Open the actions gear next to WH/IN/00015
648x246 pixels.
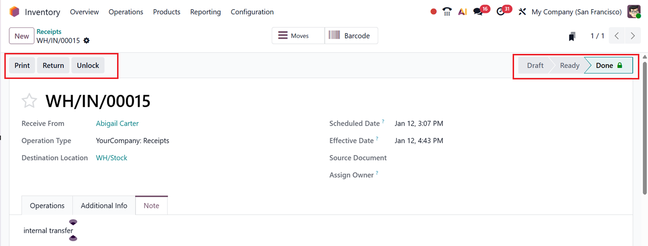87,40
